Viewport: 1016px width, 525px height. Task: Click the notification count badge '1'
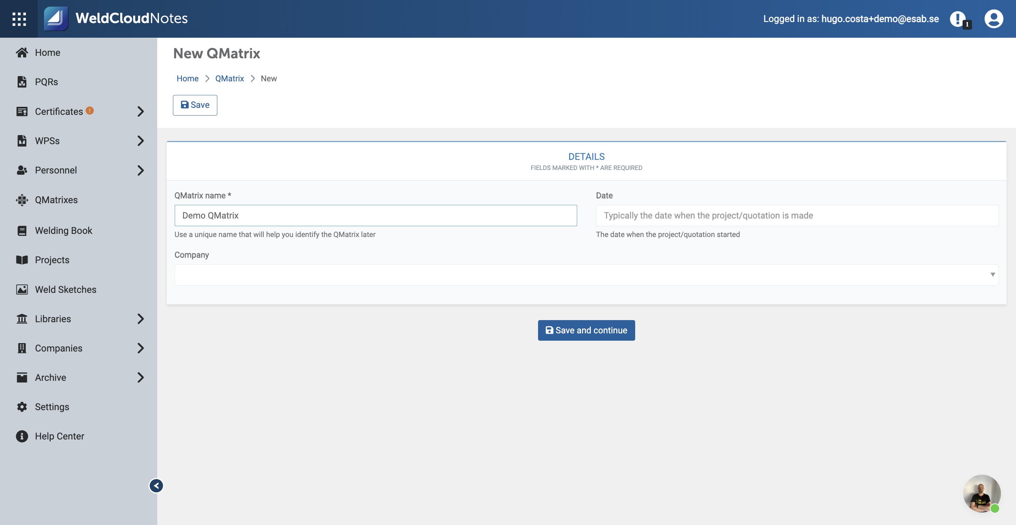coord(967,24)
